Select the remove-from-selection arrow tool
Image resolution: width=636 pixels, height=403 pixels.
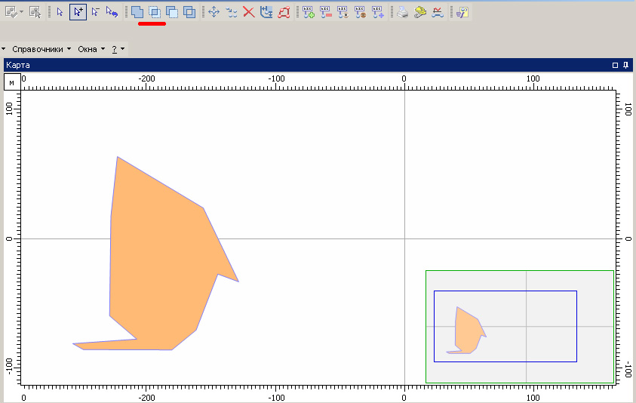tap(95, 12)
